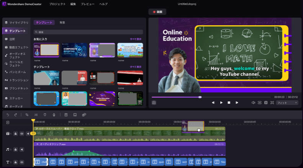This screenshot has width=303, height=168.
Task: Select the Corporate Reporting favorite template
Action: pos(74,50)
